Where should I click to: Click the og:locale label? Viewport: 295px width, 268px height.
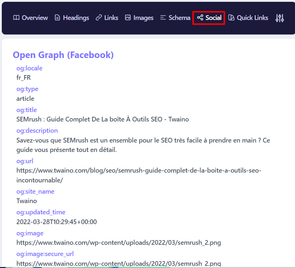click(x=29, y=68)
